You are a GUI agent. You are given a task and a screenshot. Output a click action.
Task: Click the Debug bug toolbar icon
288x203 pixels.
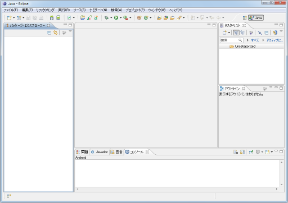[106, 18]
